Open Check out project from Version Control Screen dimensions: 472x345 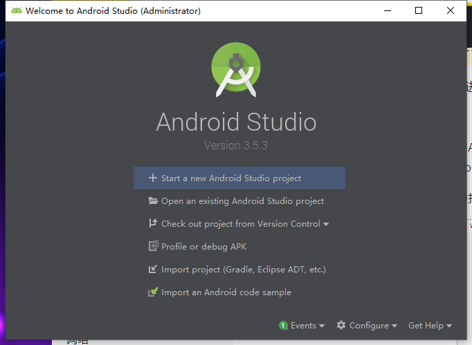pyautogui.click(x=238, y=224)
